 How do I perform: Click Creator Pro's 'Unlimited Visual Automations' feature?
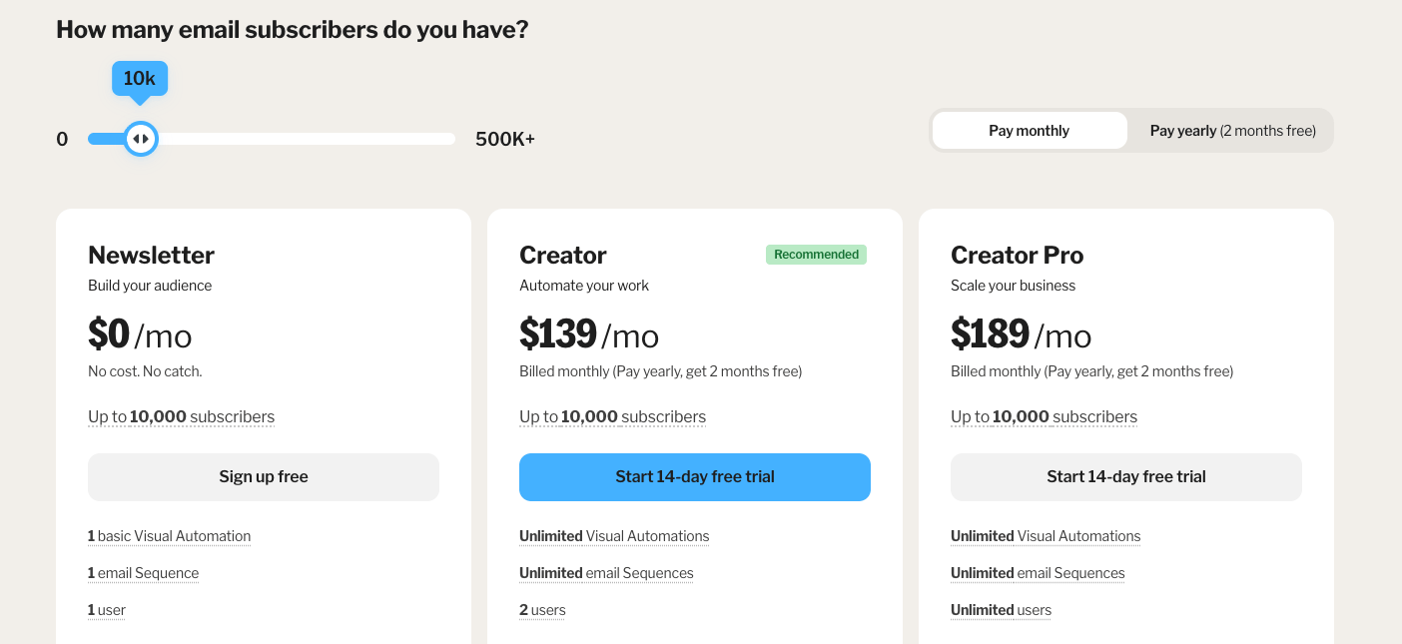pos(1046,536)
